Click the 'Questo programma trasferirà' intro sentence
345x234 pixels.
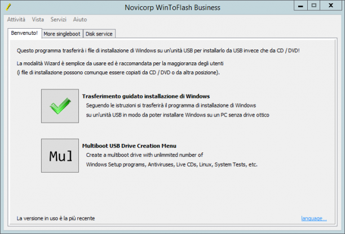click(158, 51)
